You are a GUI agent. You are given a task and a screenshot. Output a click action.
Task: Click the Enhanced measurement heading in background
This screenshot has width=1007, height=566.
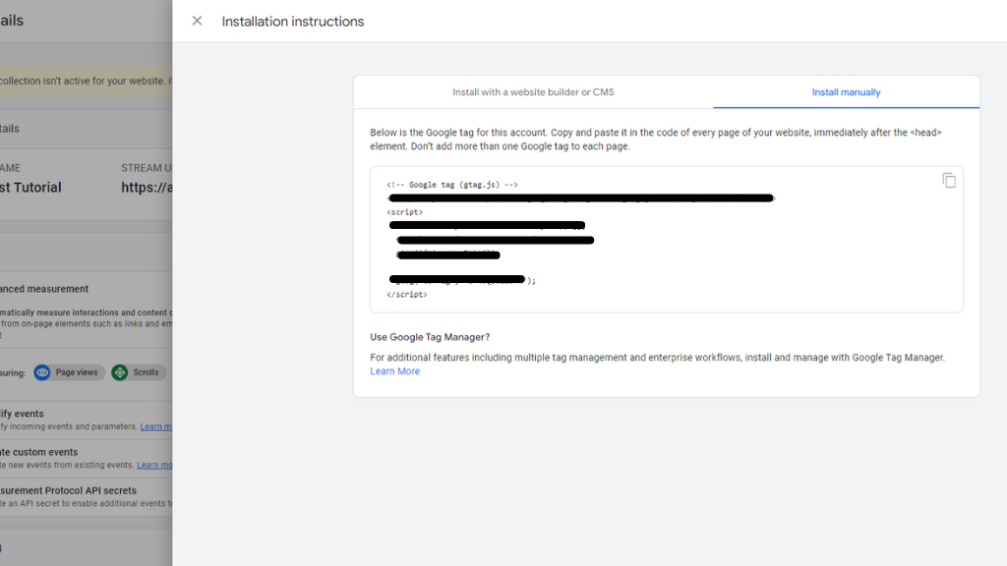tap(44, 289)
